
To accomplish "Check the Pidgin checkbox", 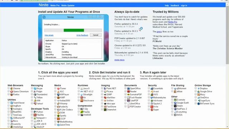I will 32,91.
